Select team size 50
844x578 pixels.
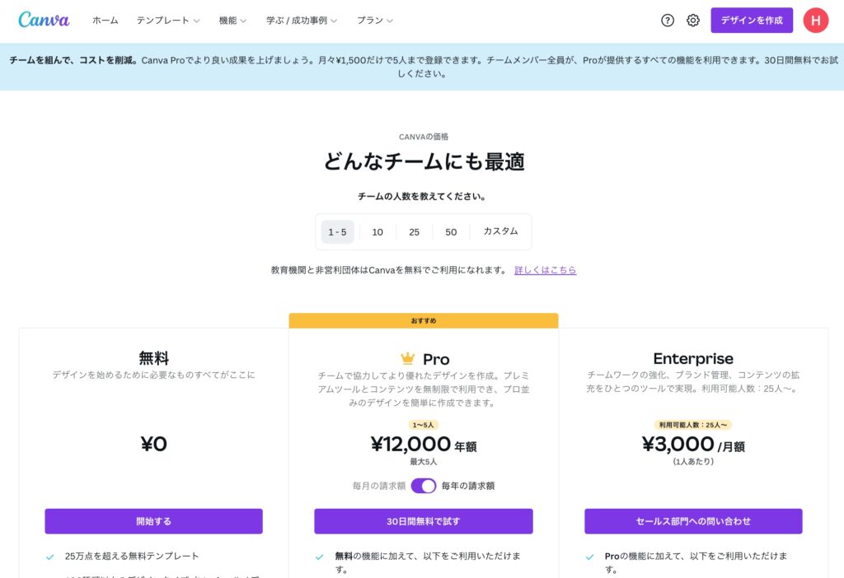tap(451, 231)
